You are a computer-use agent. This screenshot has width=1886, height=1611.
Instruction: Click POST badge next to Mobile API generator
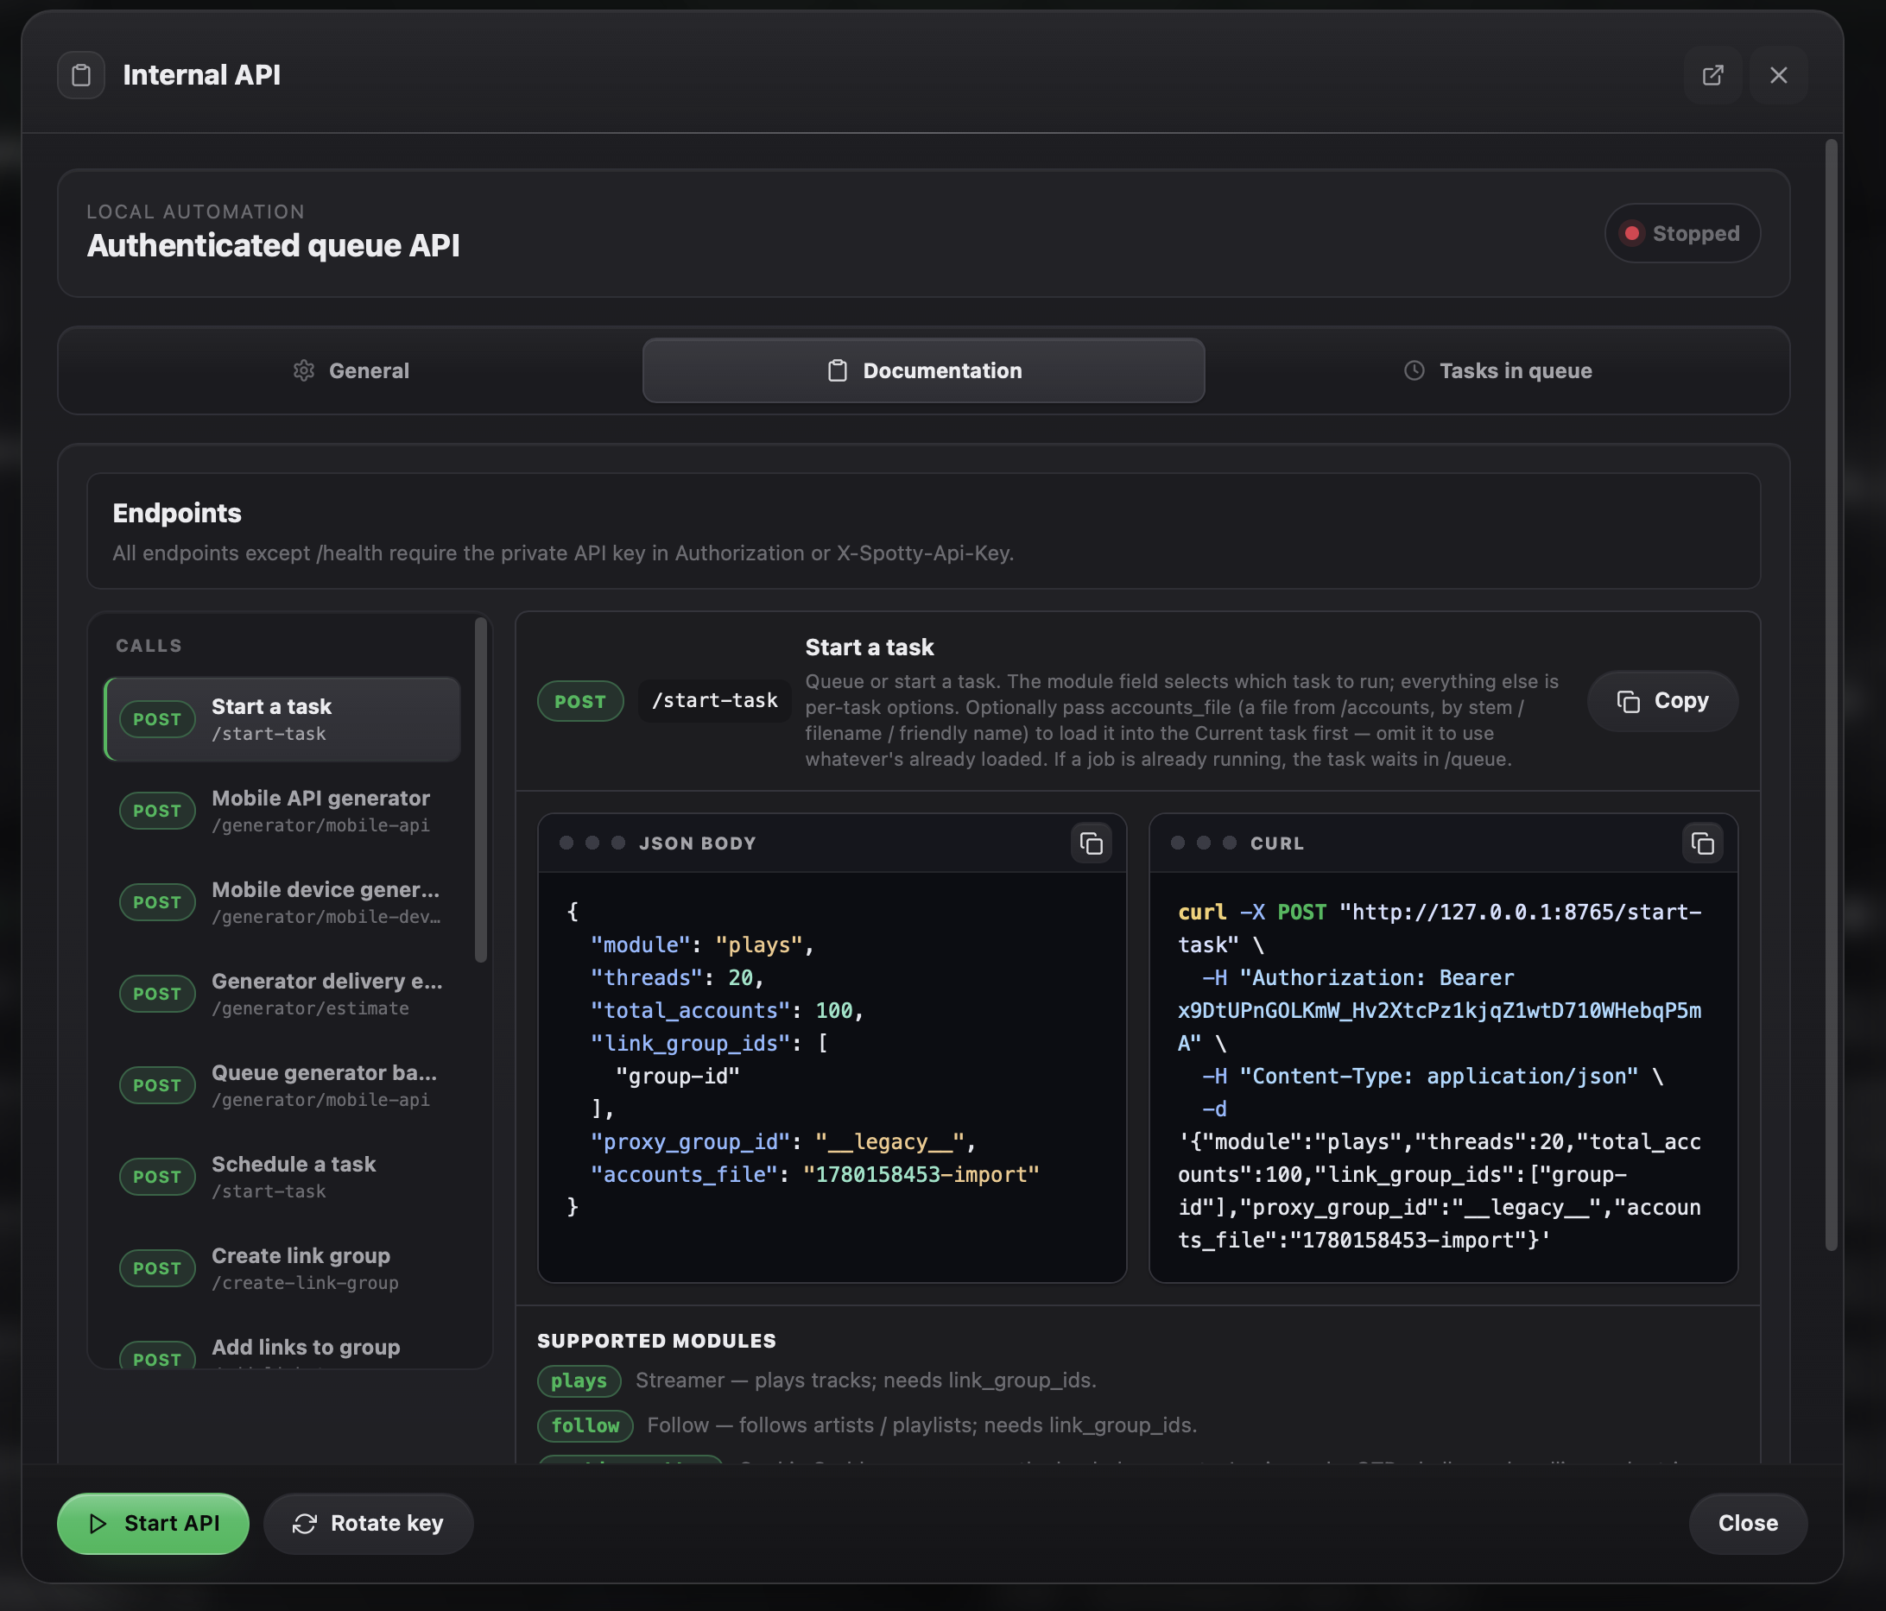156,810
